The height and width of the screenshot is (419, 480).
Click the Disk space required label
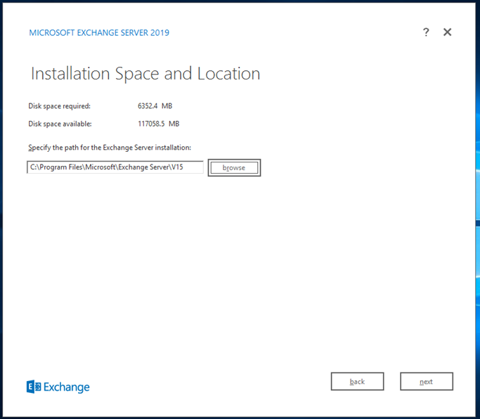pos(60,106)
